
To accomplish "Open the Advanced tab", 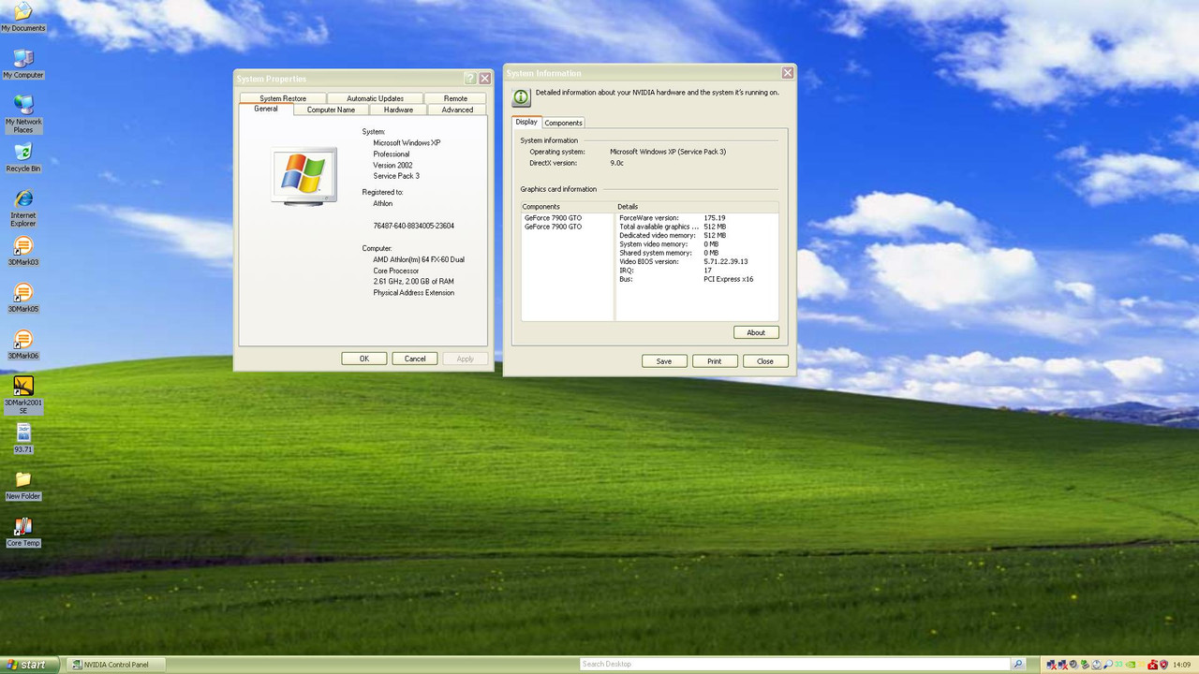I will pos(457,110).
